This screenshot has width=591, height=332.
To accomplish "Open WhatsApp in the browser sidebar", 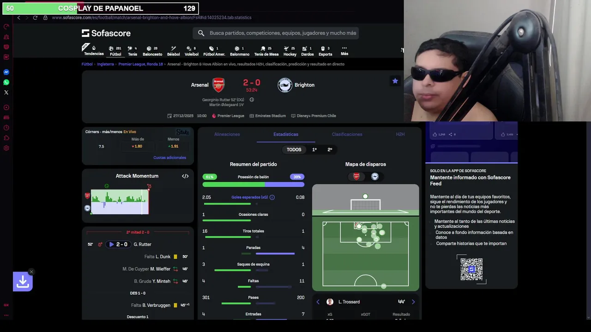I will point(6,83).
